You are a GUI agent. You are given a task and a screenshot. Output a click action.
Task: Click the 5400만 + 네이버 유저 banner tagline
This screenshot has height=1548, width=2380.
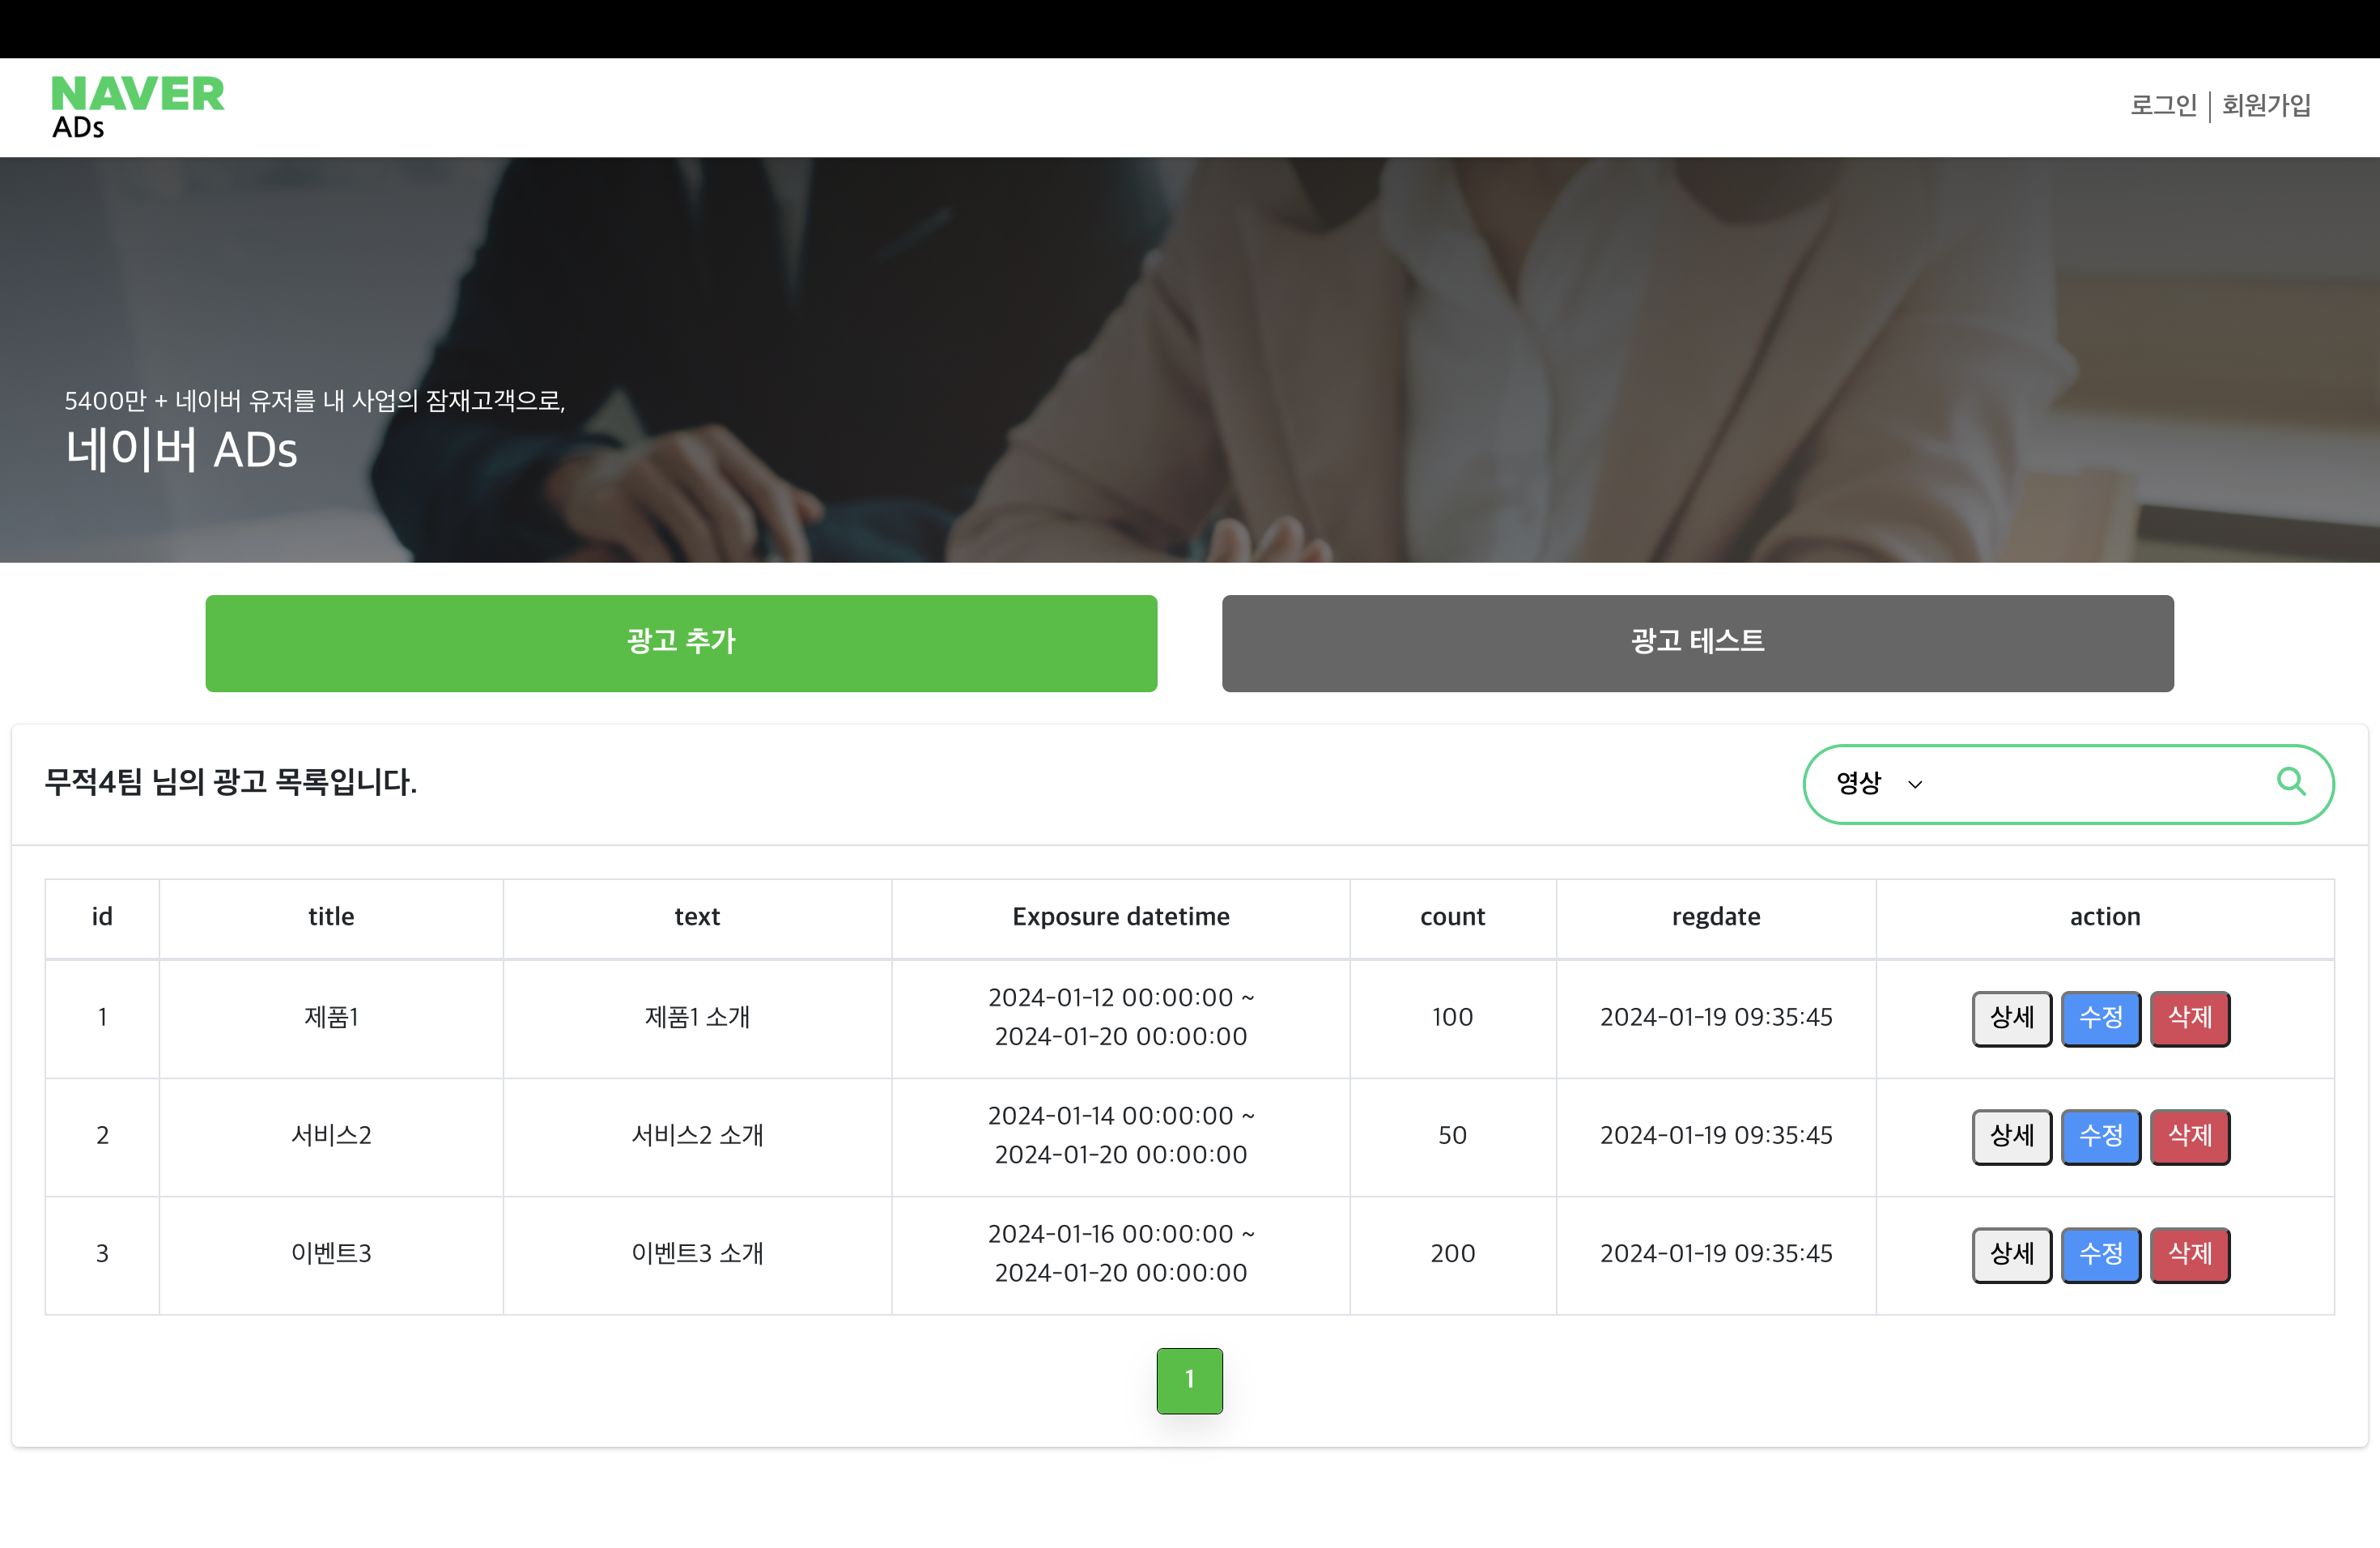click(315, 401)
